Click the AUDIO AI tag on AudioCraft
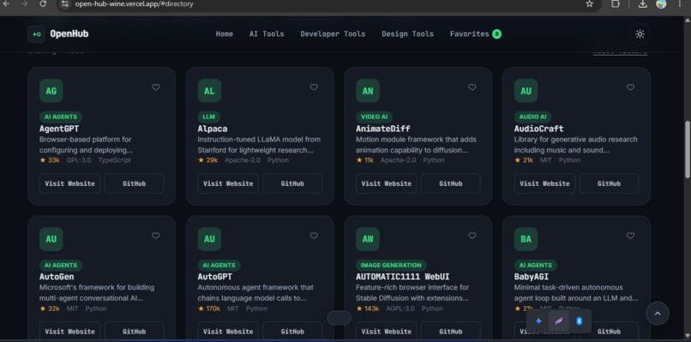The height and width of the screenshot is (342, 691). (532, 117)
